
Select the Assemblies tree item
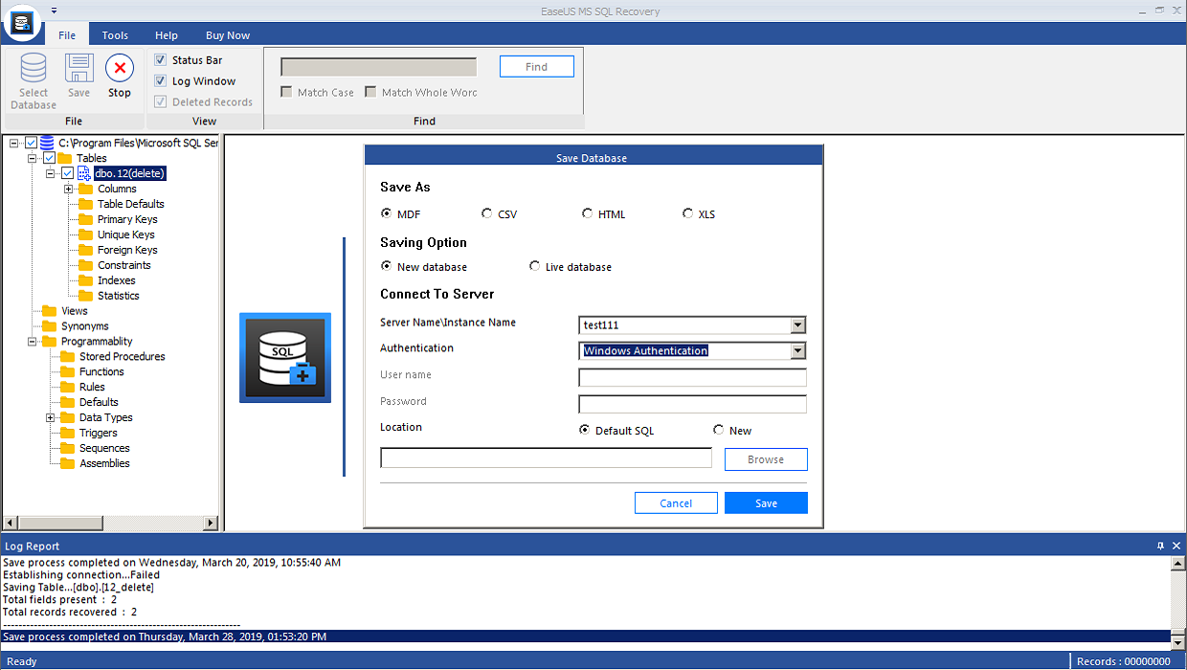(x=104, y=464)
